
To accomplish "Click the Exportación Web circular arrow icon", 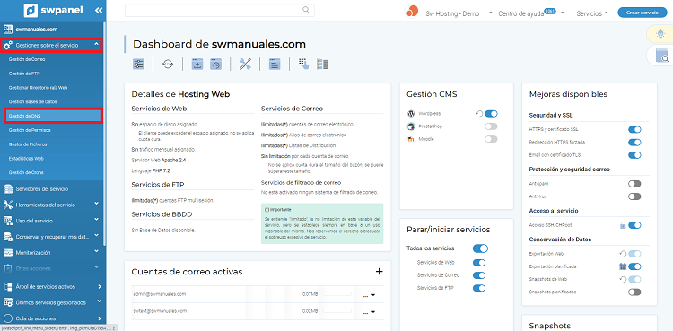I will click(623, 254).
